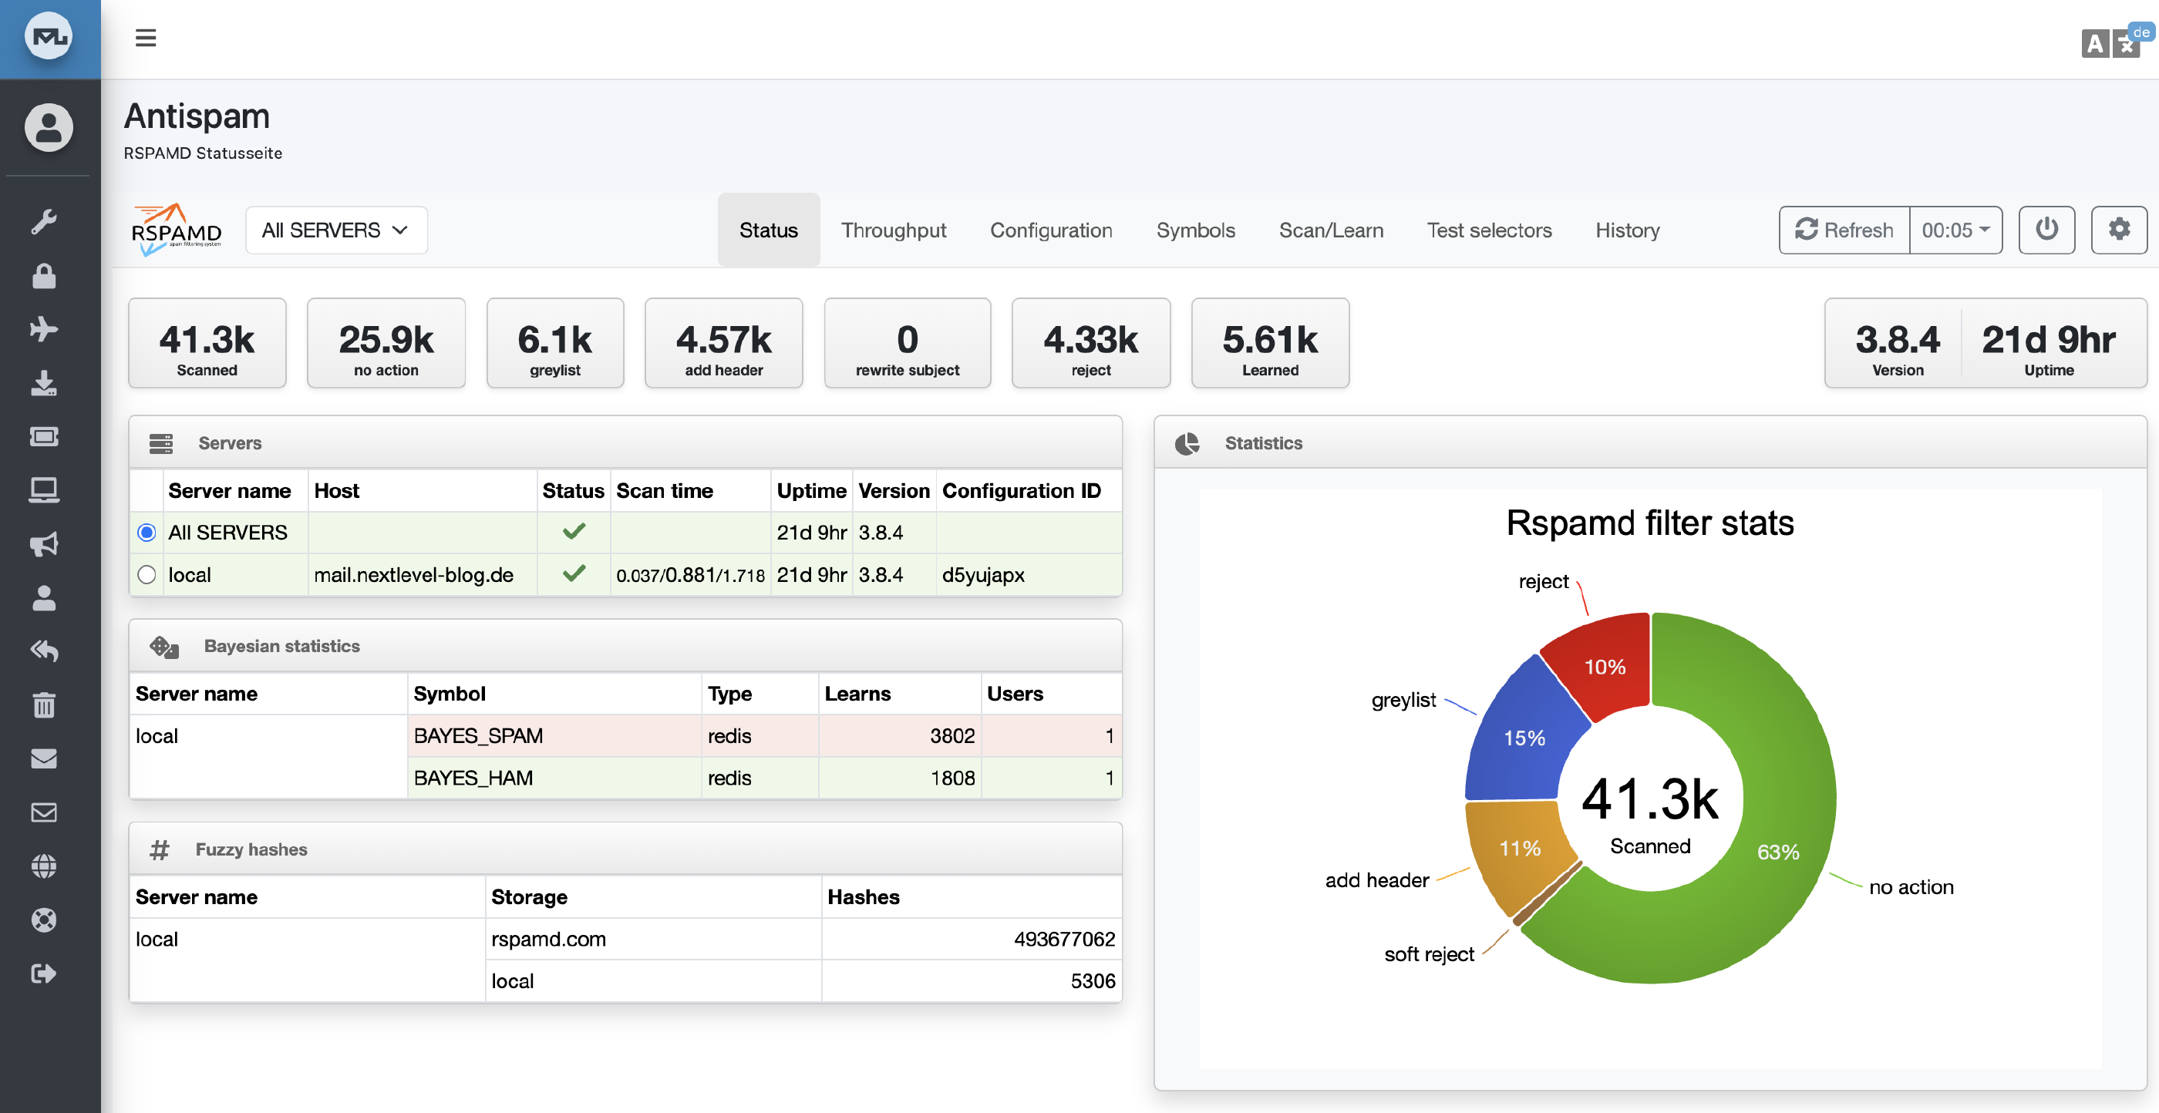Select the local server radio button

(x=146, y=574)
